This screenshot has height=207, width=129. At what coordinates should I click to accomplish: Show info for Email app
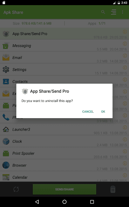(x=125, y=56)
